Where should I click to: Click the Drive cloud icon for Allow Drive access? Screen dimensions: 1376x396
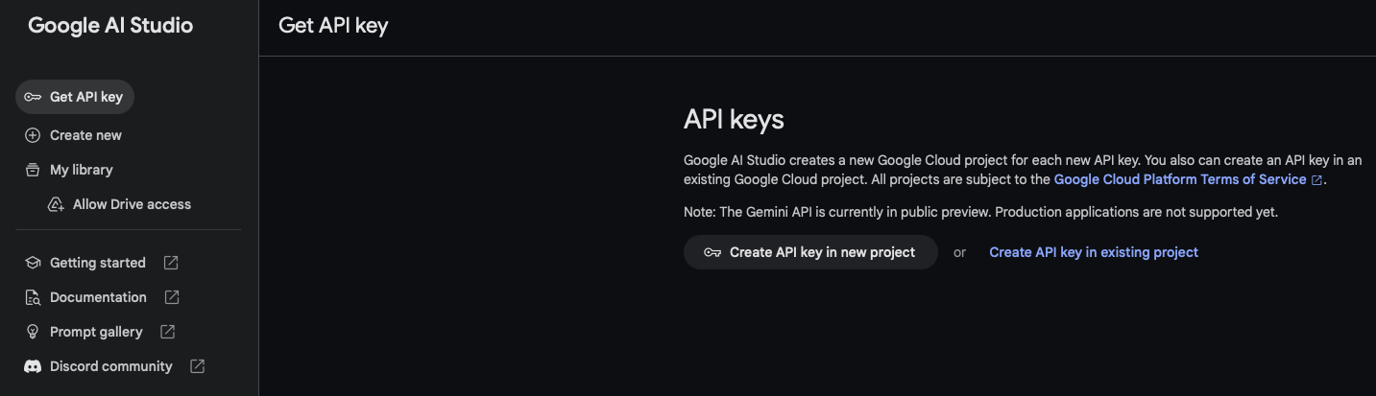56,204
